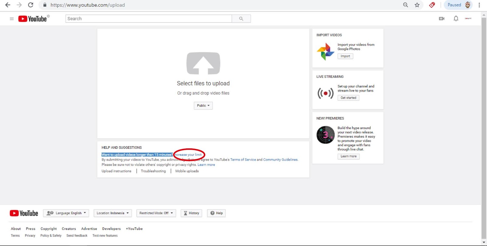Click Get started for live streaming
This screenshot has width=487, height=246.
coord(349,98)
